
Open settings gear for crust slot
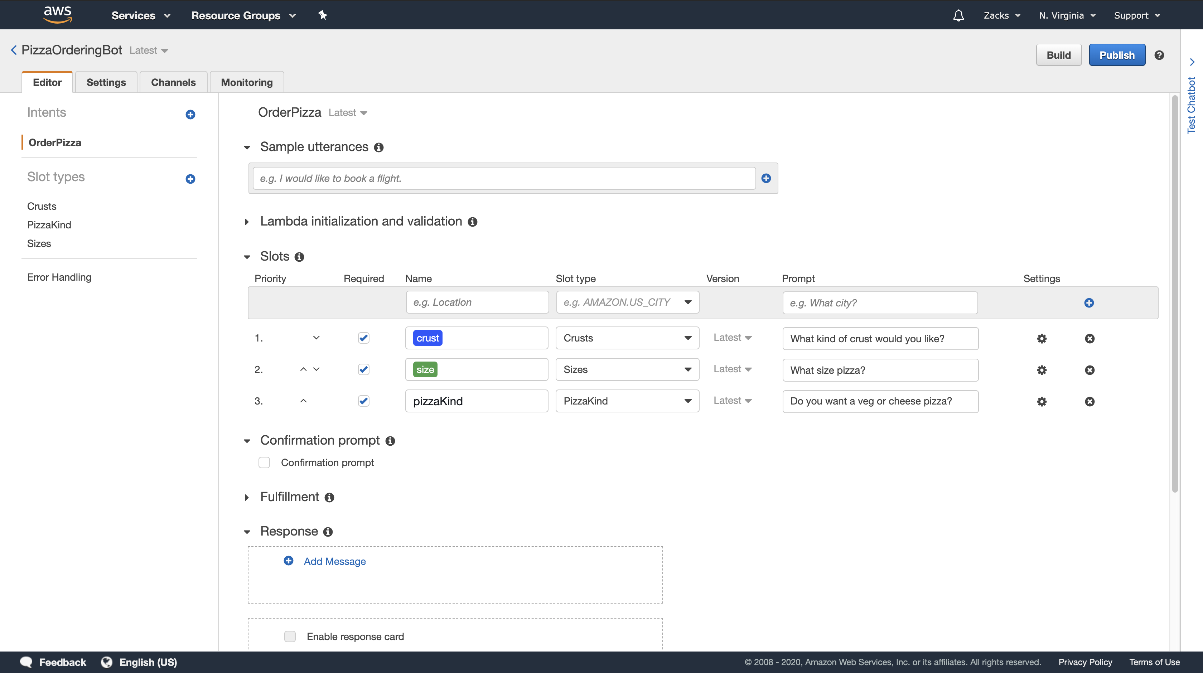pos(1042,339)
